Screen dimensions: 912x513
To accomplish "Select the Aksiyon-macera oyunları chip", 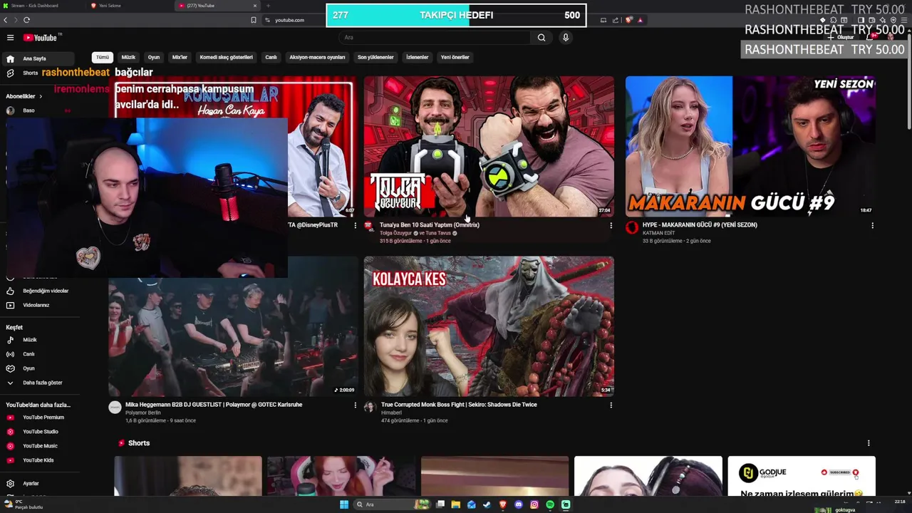I will coord(317,57).
